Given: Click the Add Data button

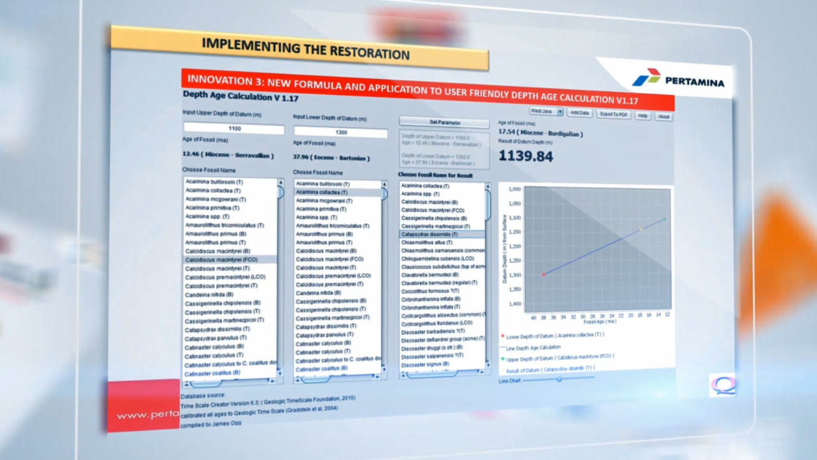Looking at the screenshot, I should tap(579, 113).
